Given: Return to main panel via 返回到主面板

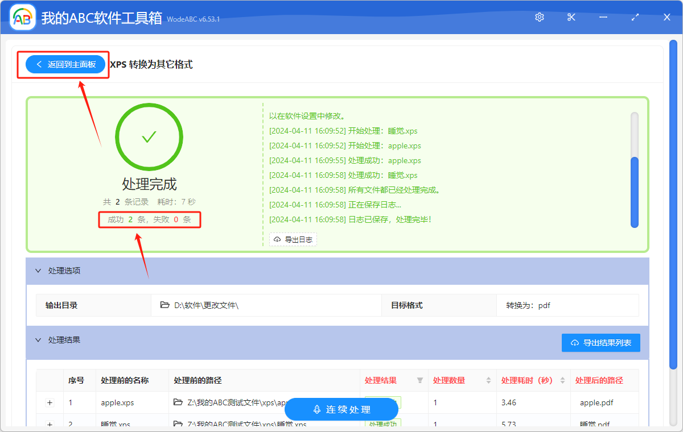Looking at the screenshot, I should pyautogui.click(x=66, y=64).
